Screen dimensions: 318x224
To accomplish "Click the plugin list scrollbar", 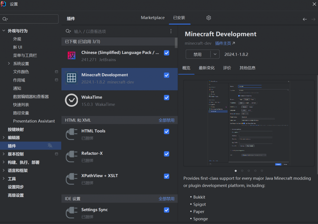I will click(176, 43).
